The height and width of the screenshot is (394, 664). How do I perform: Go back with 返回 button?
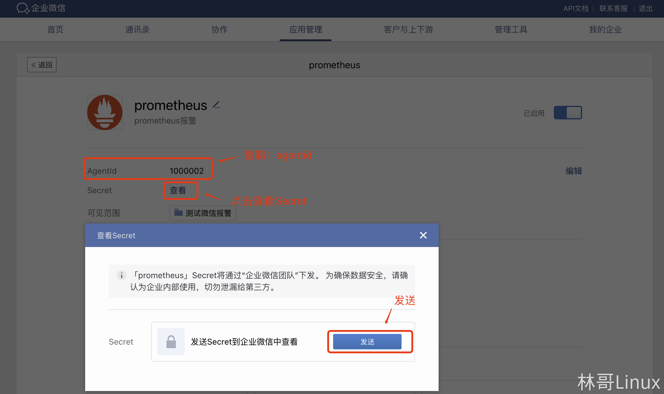[x=42, y=65]
